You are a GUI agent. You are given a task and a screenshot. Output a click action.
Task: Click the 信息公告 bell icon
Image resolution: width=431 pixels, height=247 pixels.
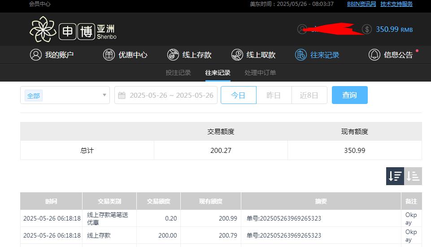point(374,55)
